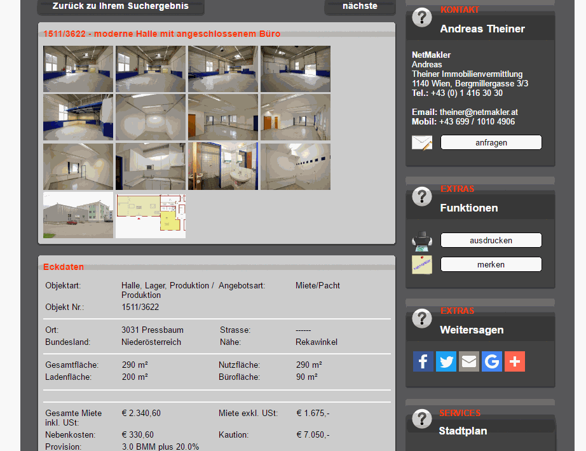This screenshot has width=586, height=451.
Task: Share the listing via Twitter icon
Action: [446, 361]
